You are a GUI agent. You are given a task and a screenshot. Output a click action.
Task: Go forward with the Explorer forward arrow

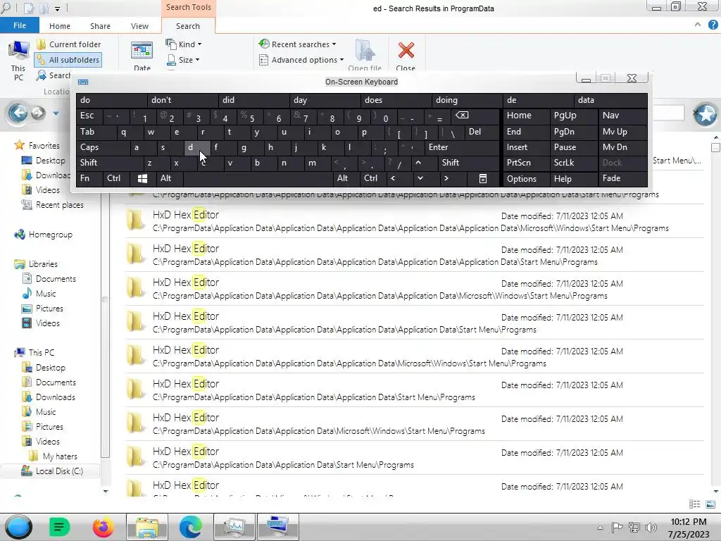click(39, 113)
